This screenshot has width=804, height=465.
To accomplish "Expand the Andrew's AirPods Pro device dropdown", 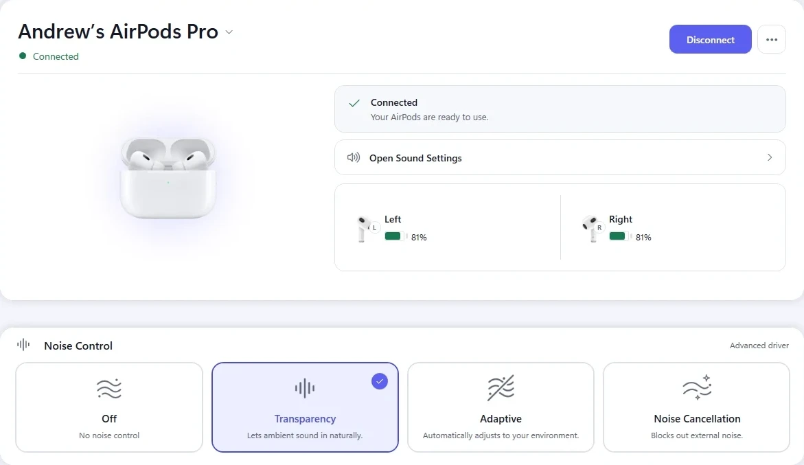I will [x=229, y=32].
